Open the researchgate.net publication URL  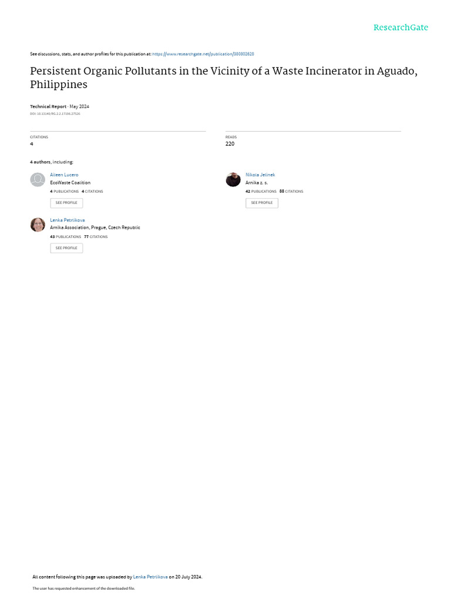(203, 54)
